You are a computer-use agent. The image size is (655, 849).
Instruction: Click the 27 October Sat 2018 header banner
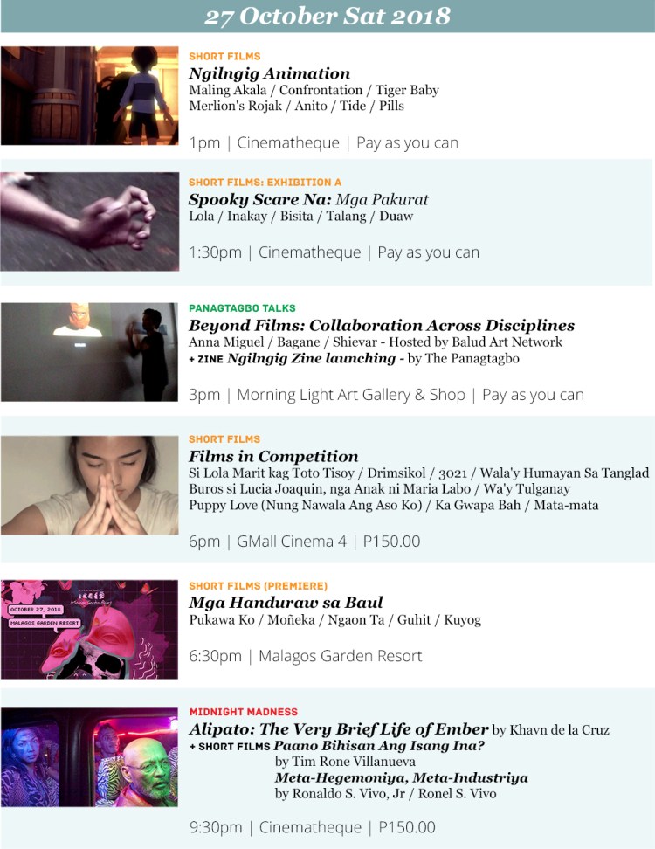327,17
